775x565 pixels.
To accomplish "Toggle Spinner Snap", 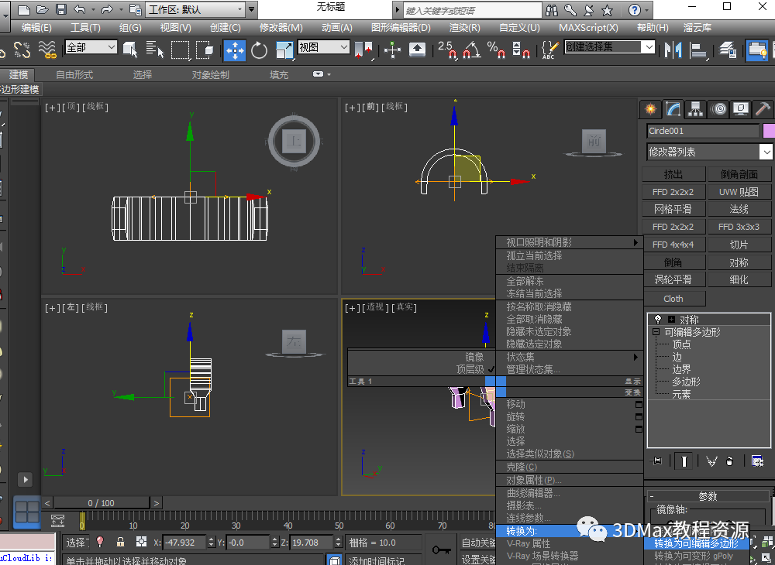I will point(521,50).
